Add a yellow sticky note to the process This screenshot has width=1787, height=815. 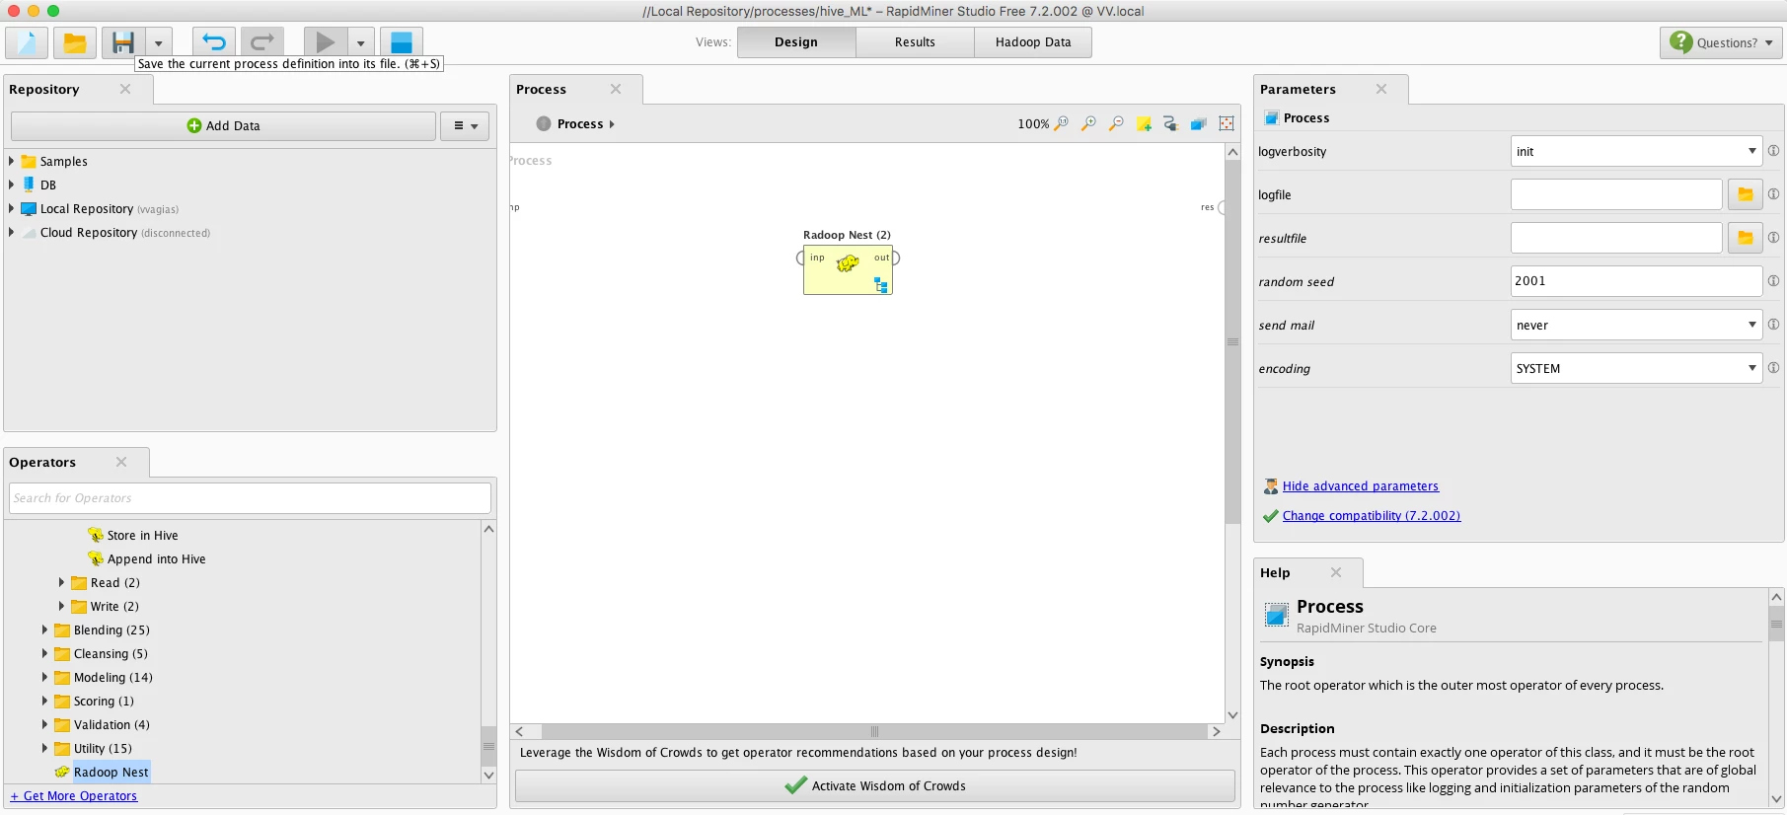[x=1144, y=123]
